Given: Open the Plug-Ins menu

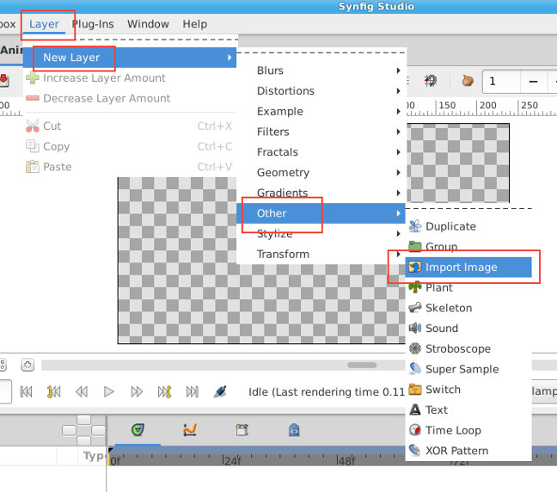Looking at the screenshot, I should (93, 24).
